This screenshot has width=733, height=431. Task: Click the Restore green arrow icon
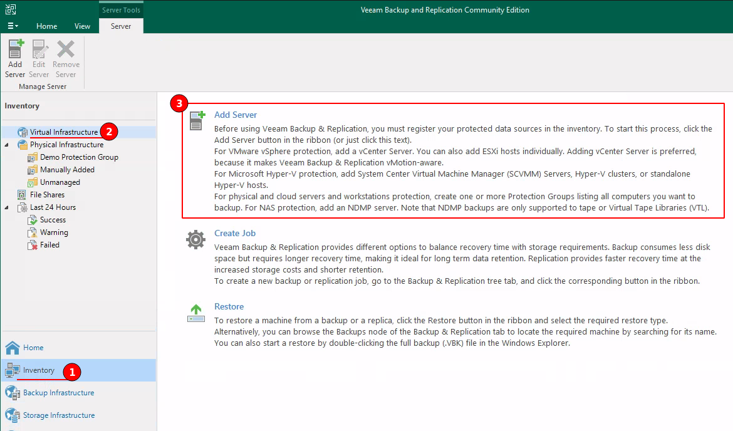click(x=196, y=313)
